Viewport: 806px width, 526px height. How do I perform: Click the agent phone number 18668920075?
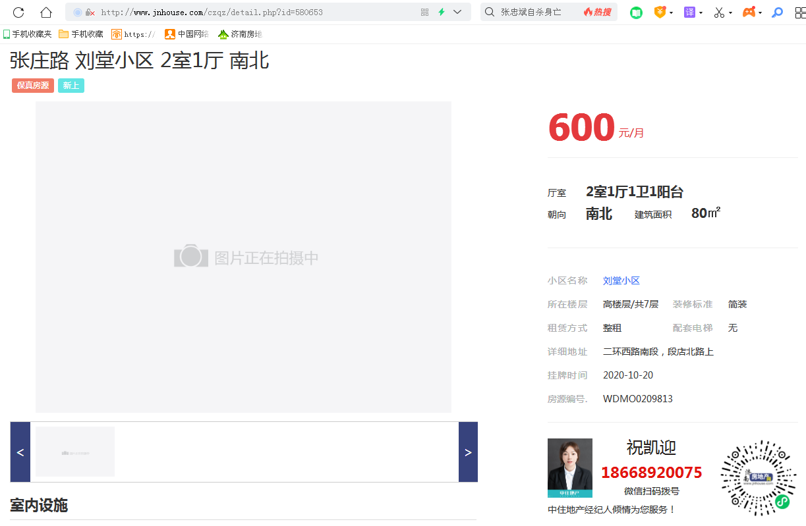[x=651, y=473]
